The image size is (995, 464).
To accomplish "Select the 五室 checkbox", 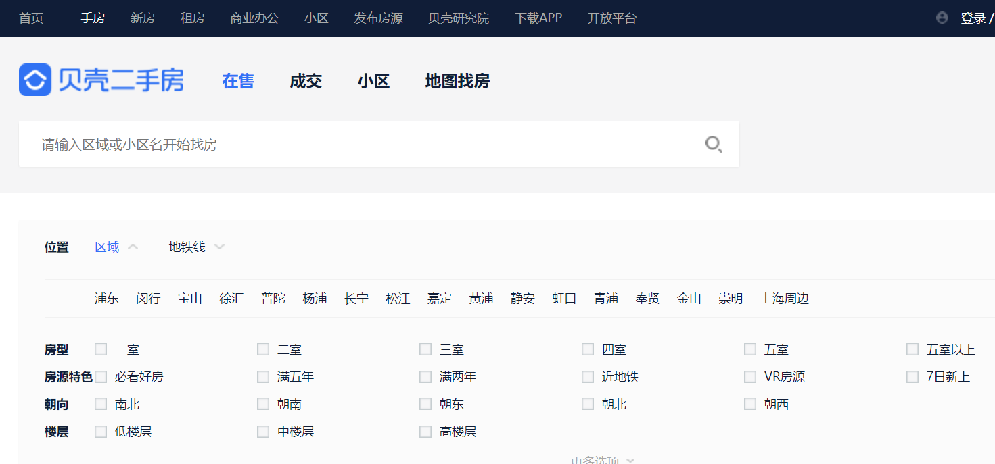I will coord(750,349).
